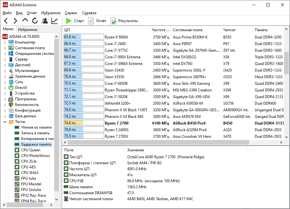Sort by the ЦП column header

point(105,30)
